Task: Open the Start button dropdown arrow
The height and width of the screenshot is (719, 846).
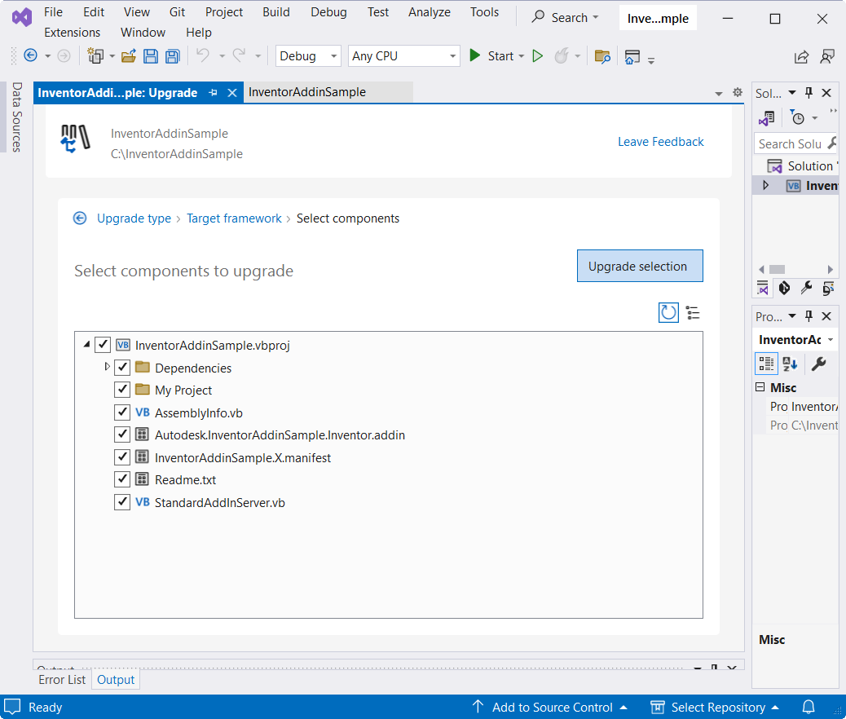Action: [521, 55]
